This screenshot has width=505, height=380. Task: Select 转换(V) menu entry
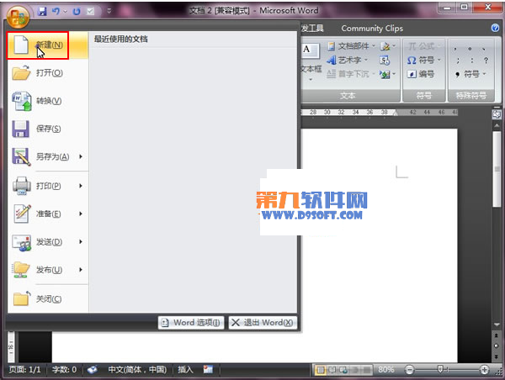[x=48, y=101]
